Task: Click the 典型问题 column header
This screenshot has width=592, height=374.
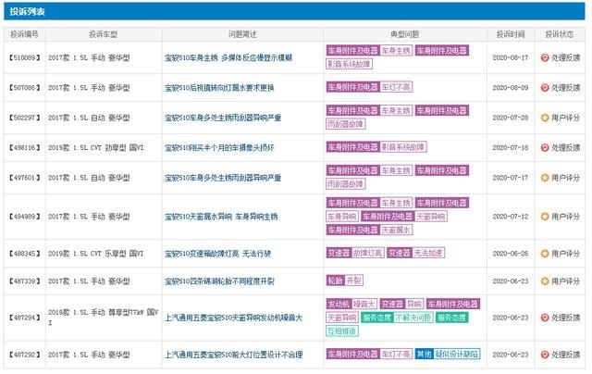Action: click(x=405, y=34)
